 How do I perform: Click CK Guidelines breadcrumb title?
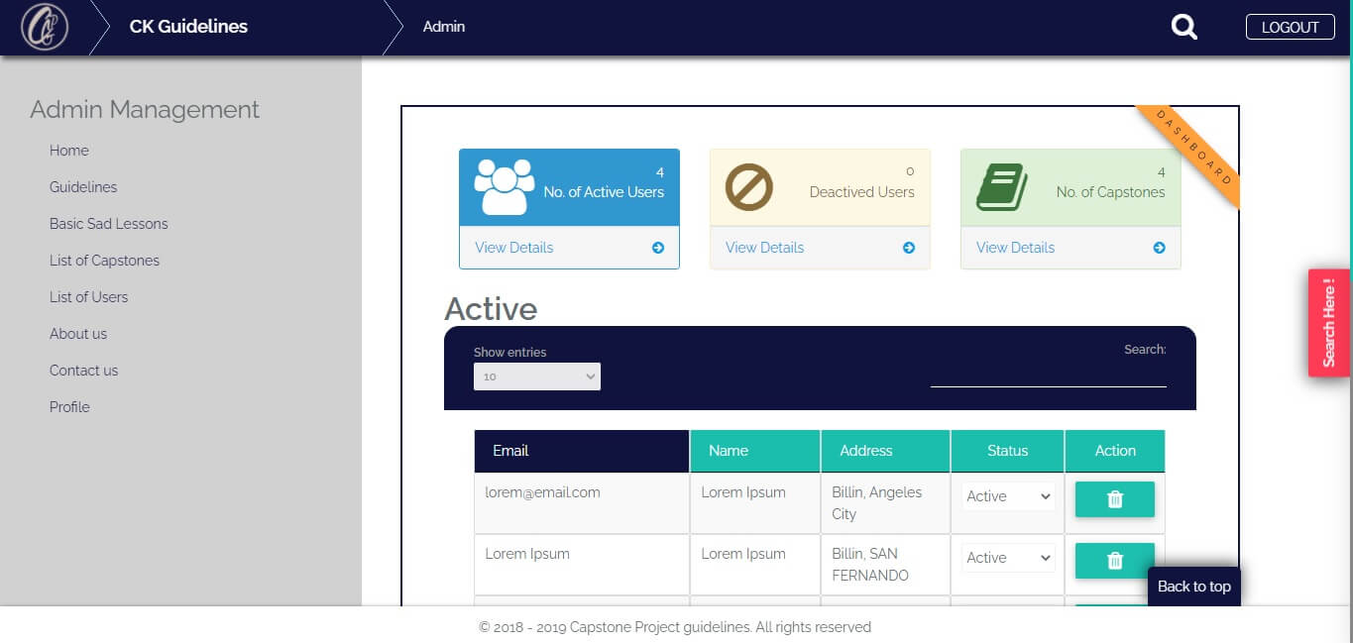tap(188, 27)
